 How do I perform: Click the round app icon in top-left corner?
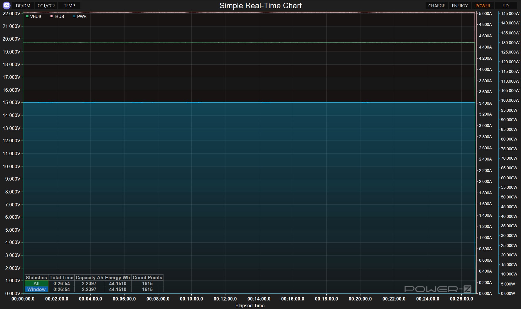click(x=6, y=6)
